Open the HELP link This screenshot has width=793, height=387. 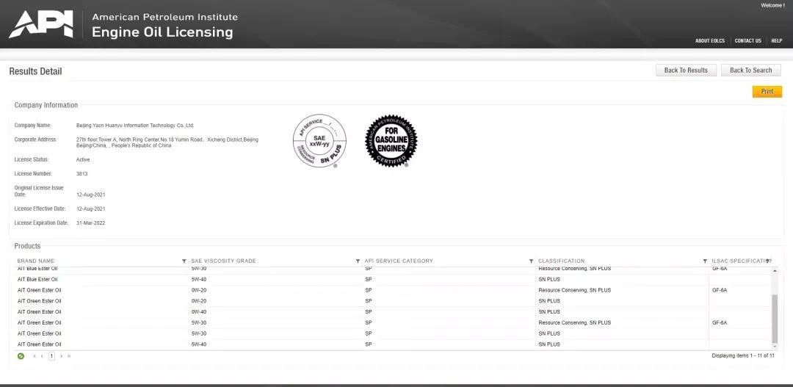[x=777, y=41]
